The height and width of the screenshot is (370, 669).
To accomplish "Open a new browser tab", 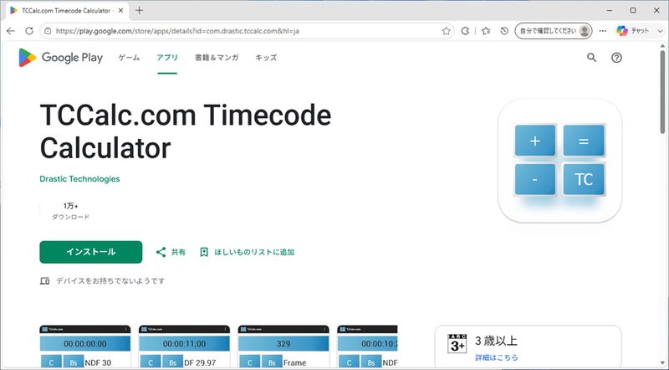I will click(x=139, y=10).
